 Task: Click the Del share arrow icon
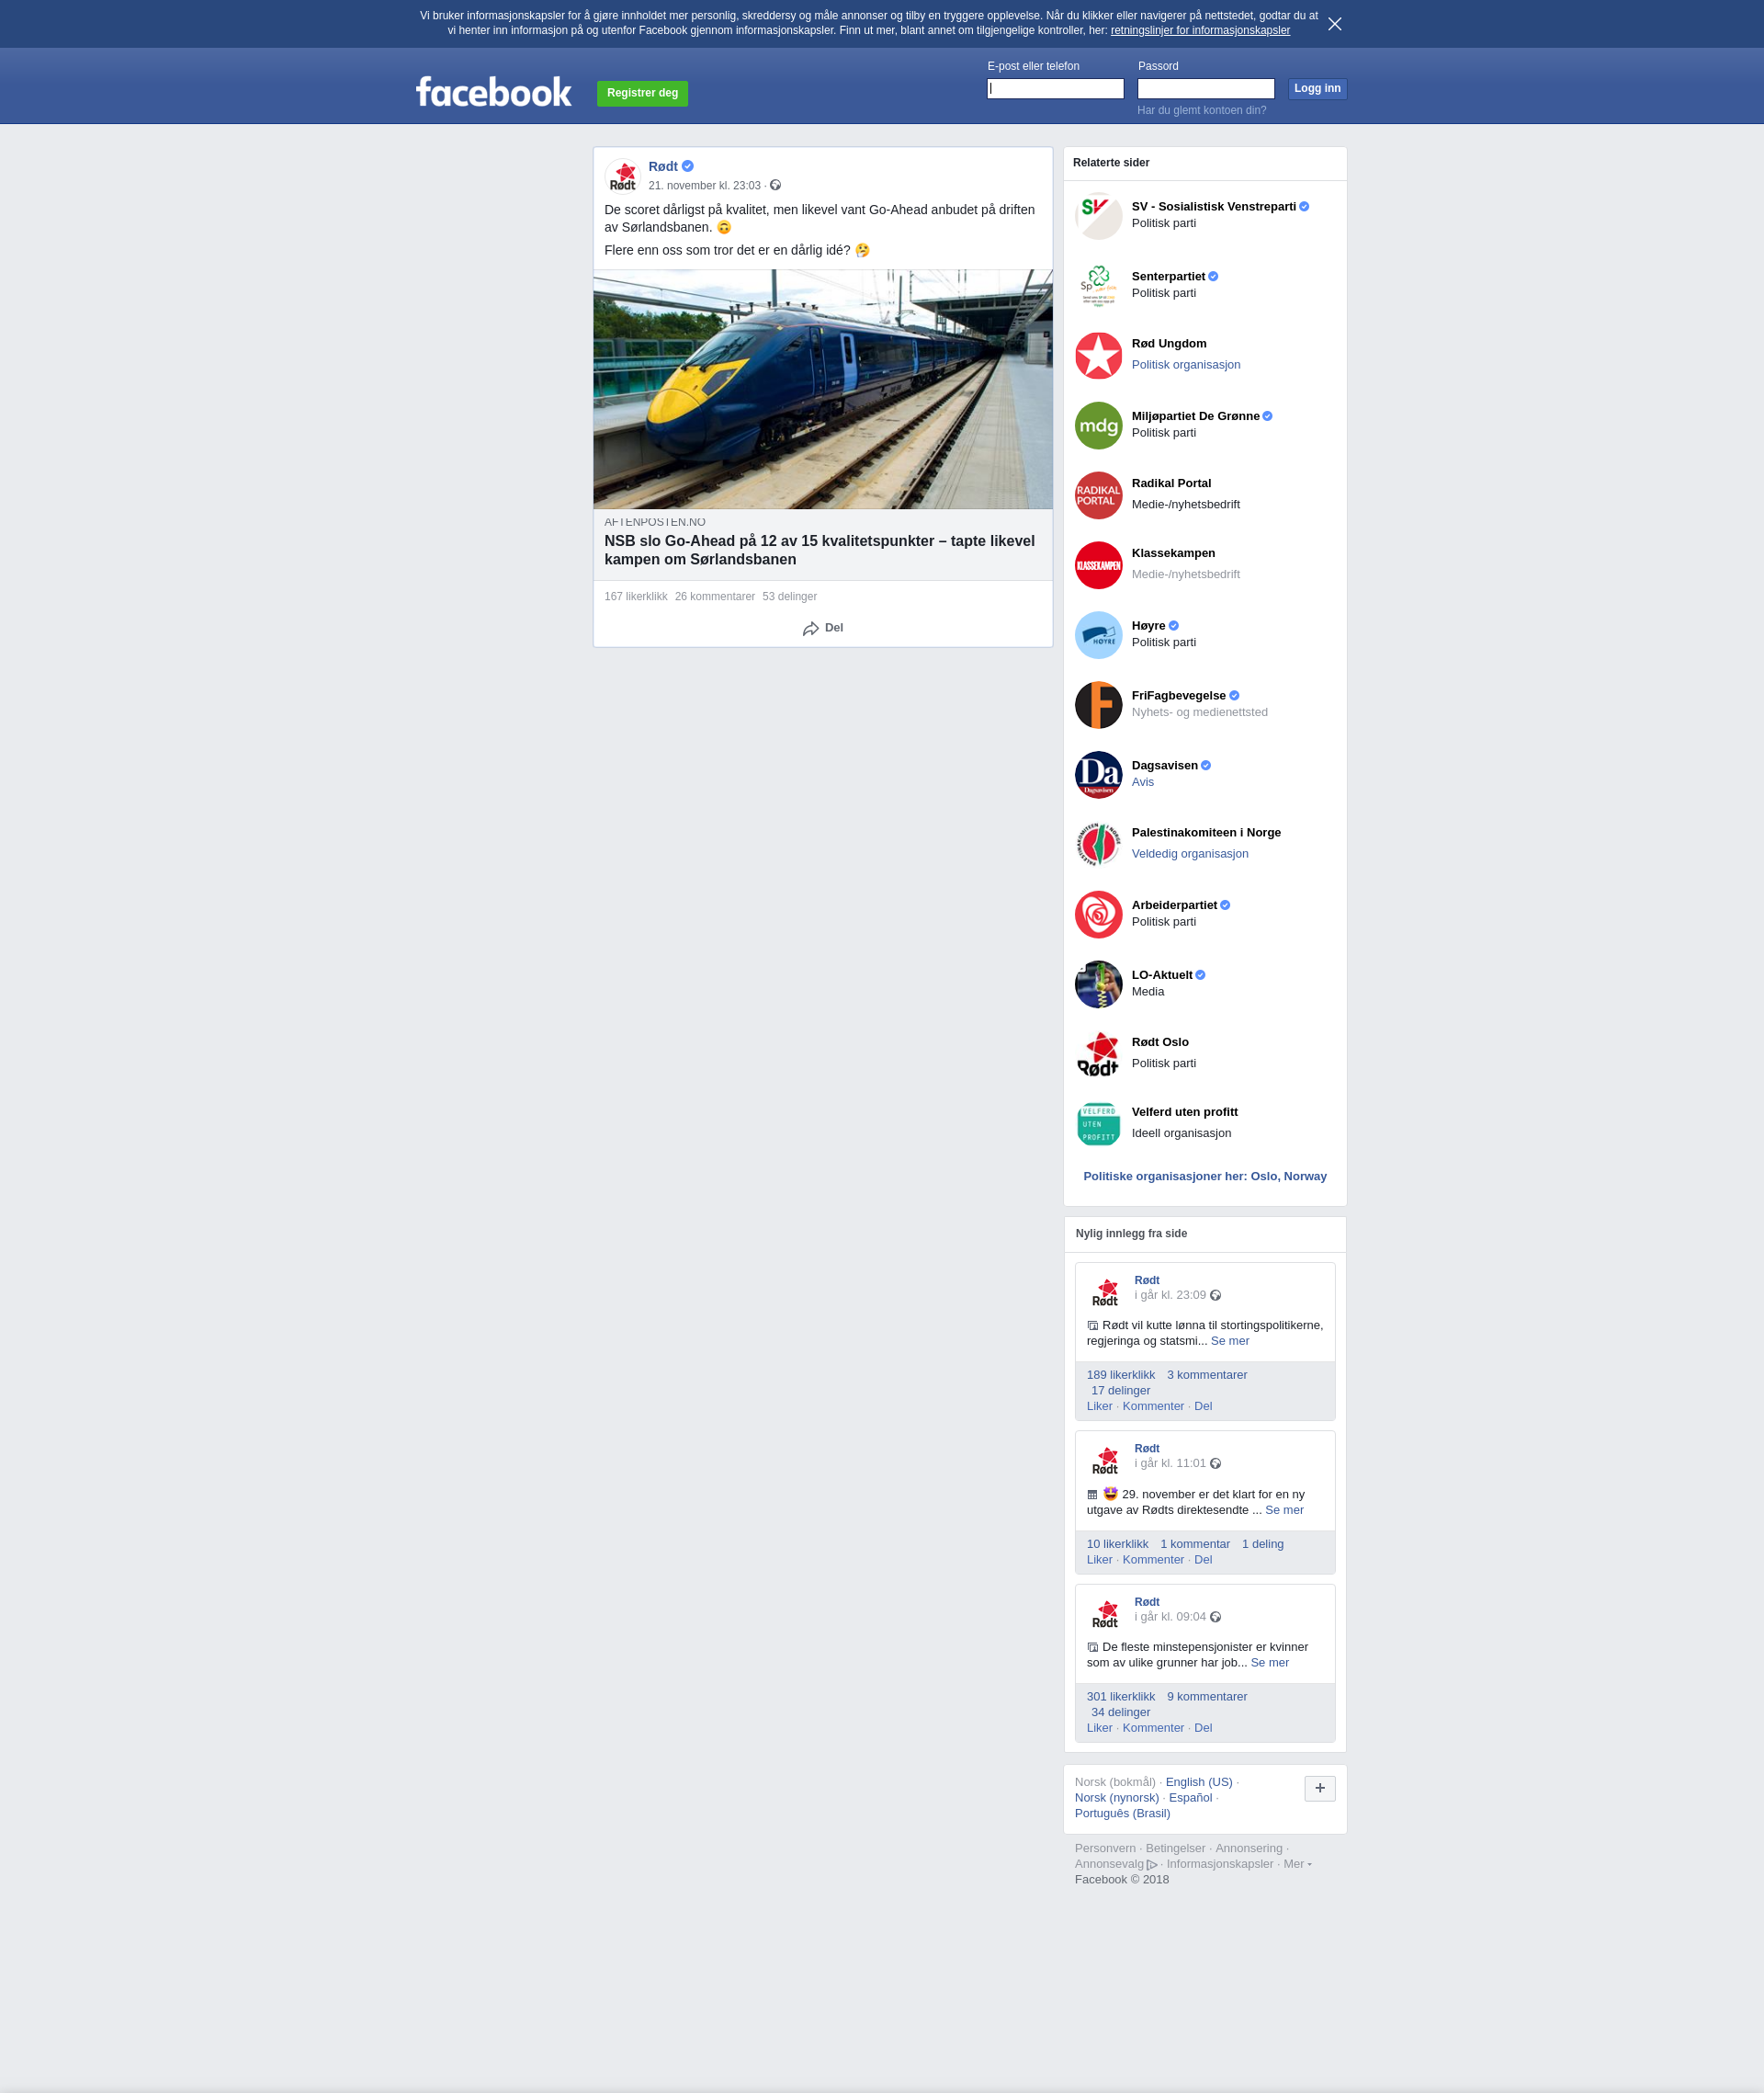pyautogui.click(x=810, y=629)
